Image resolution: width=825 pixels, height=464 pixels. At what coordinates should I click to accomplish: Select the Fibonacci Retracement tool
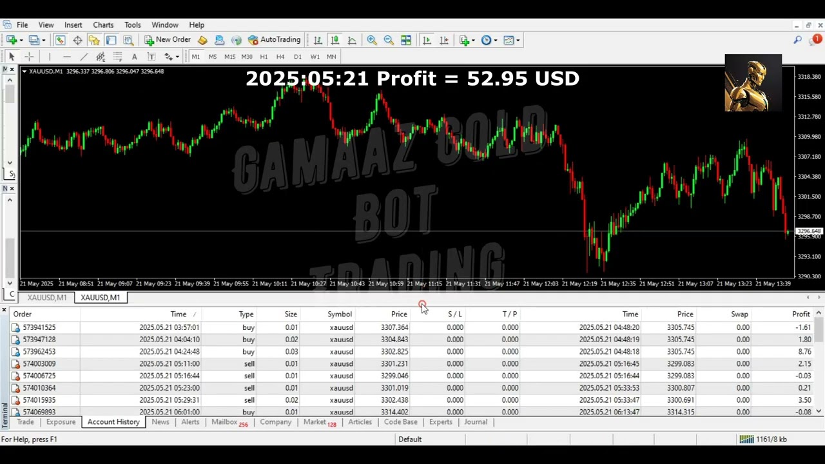(x=117, y=57)
